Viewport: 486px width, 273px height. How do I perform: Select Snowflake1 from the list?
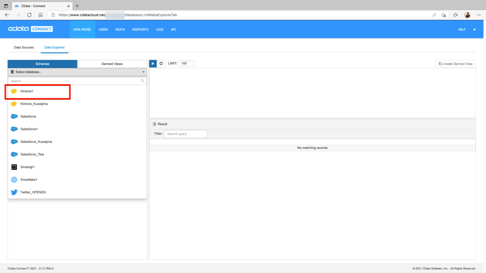point(77,180)
